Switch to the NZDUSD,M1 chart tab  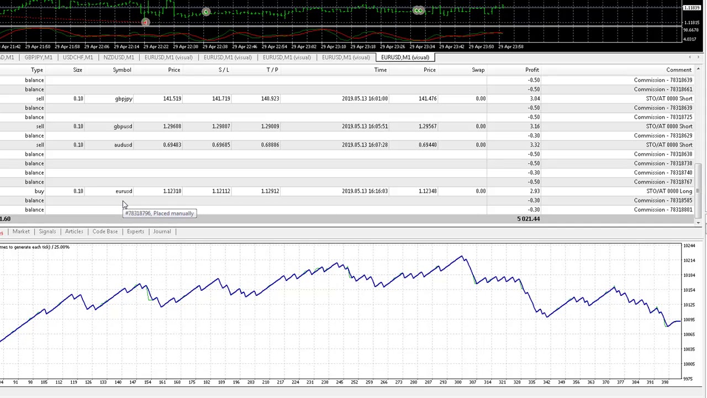[119, 57]
